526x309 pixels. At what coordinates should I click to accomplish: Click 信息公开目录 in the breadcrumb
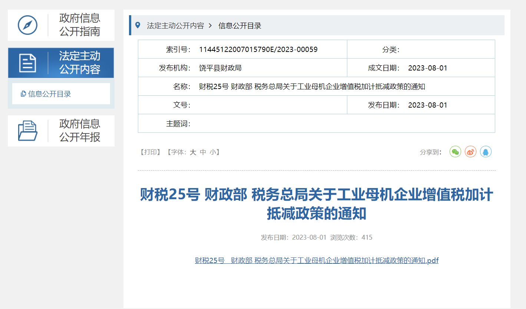pos(240,26)
